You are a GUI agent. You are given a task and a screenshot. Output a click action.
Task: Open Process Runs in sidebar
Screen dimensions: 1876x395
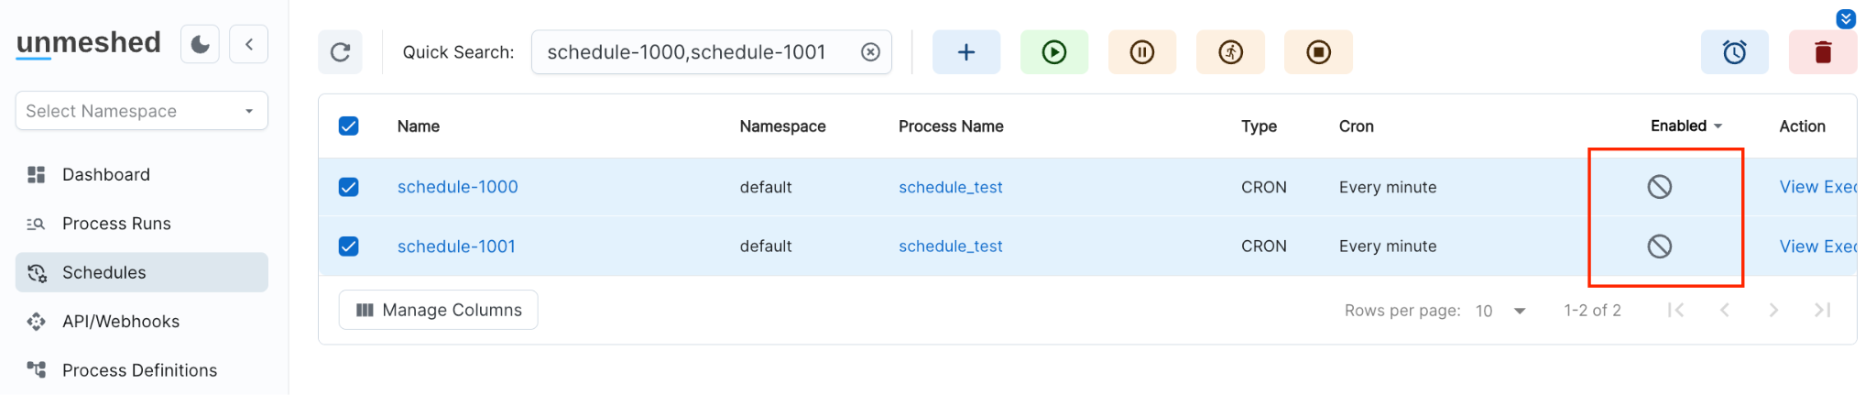click(x=116, y=224)
